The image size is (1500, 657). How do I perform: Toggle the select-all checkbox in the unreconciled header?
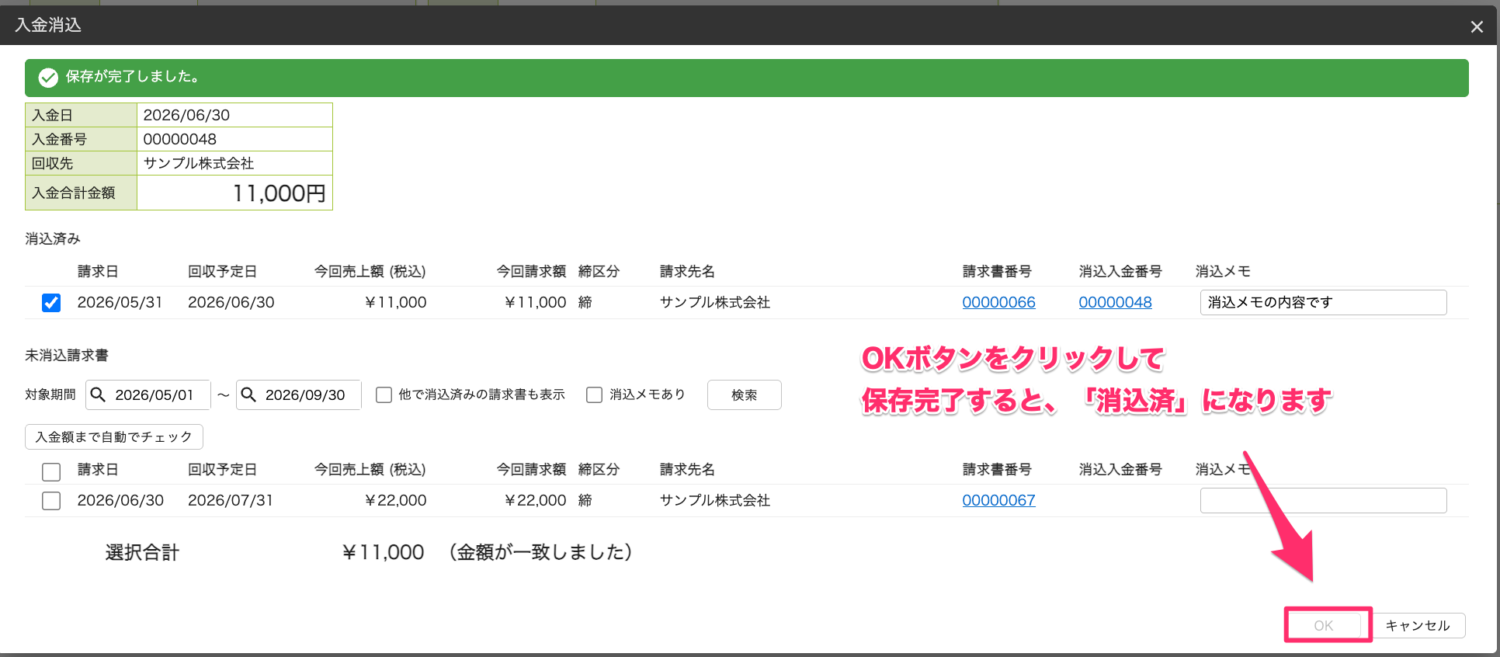(x=51, y=471)
